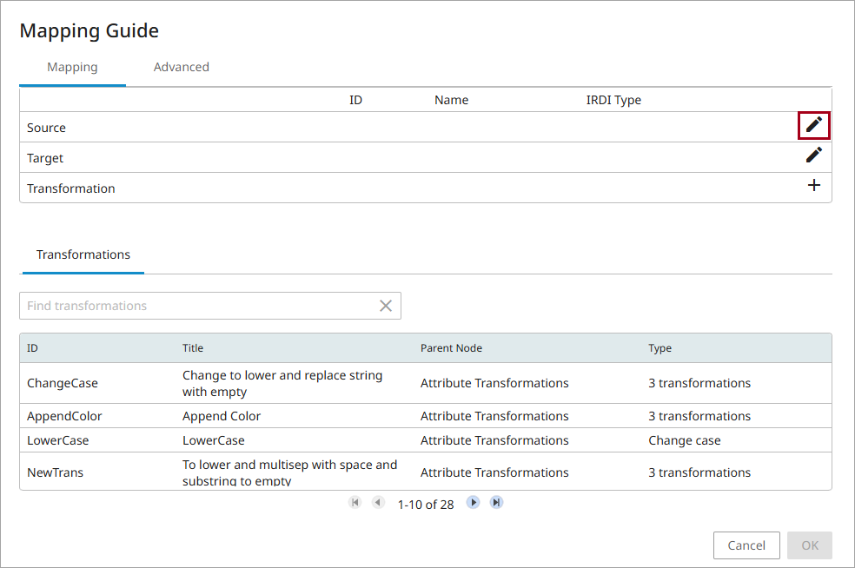Image resolution: width=855 pixels, height=568 pixels.
Task: Go to first page of transformations
Action: (355, 503)
